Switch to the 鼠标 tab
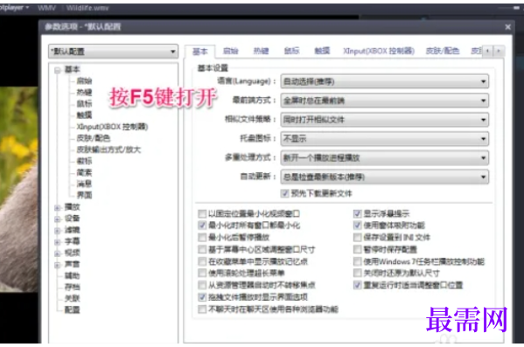This screenshot has width=524, height=347. pyautogui.click(x=291, y=51)
